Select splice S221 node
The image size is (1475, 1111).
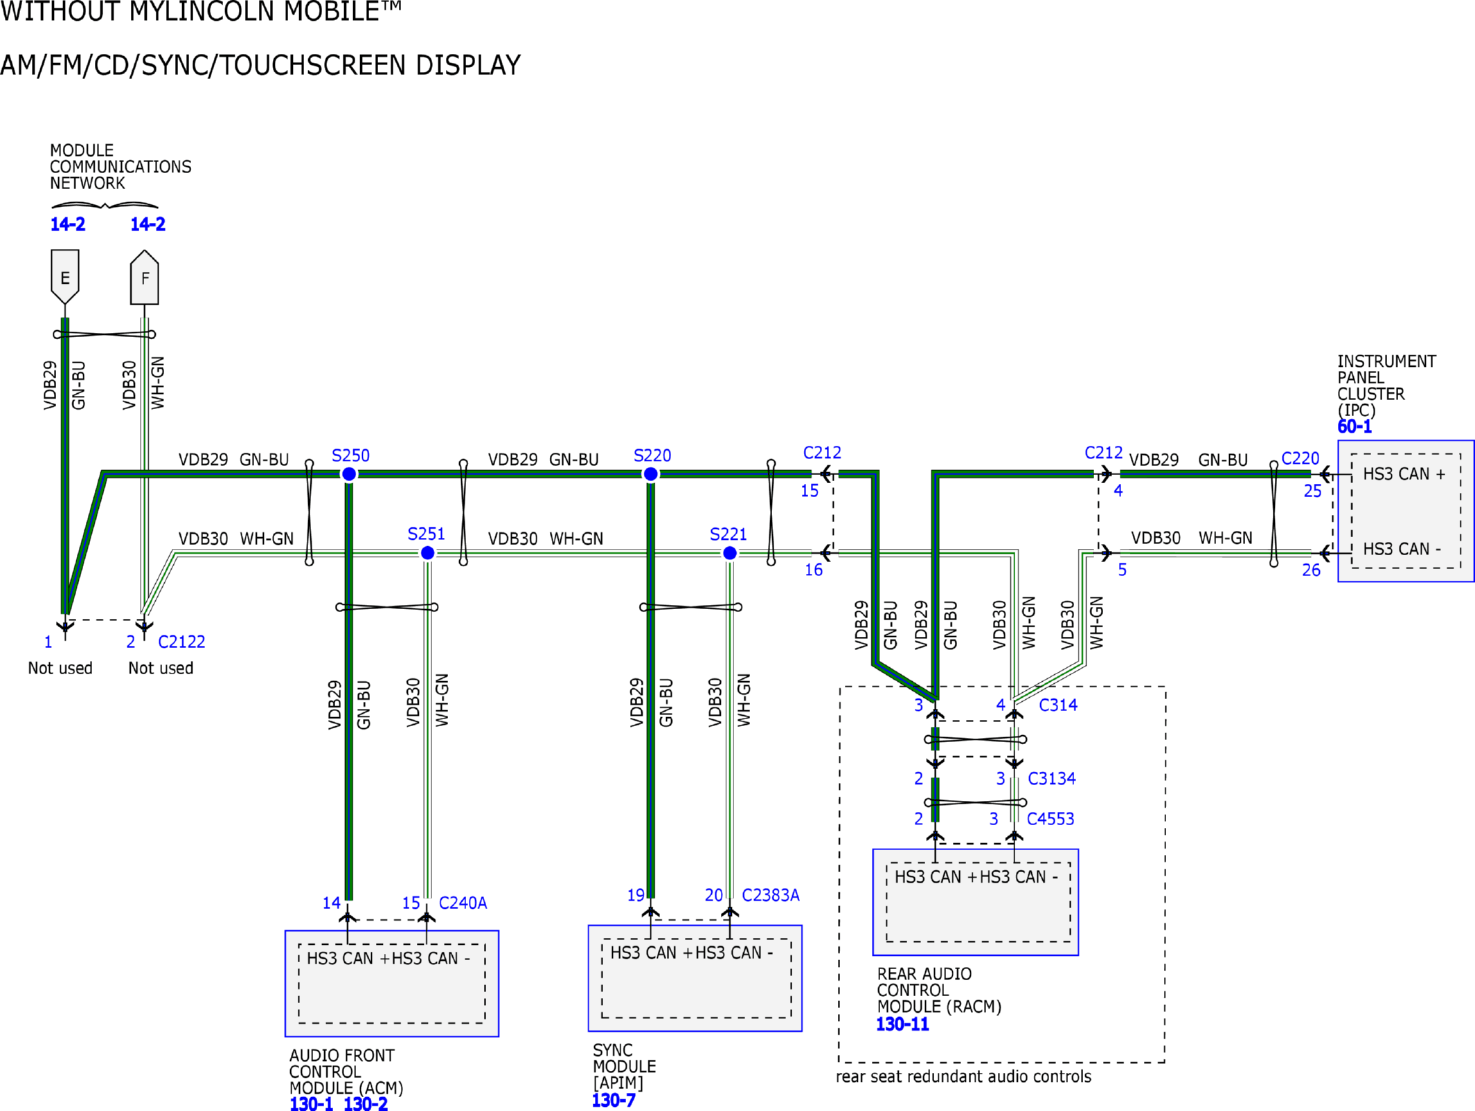click(730, 553)
